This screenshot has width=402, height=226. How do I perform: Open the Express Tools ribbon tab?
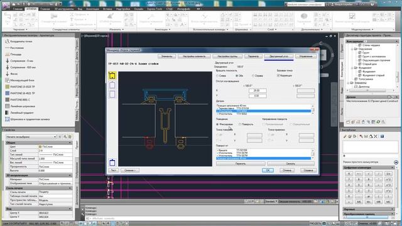pos(155,9)
